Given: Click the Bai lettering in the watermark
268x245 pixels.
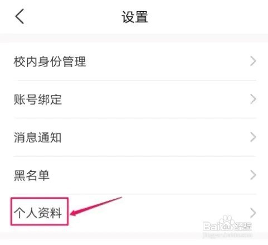Looking at the screenshot, I should [x=211, y=226].
